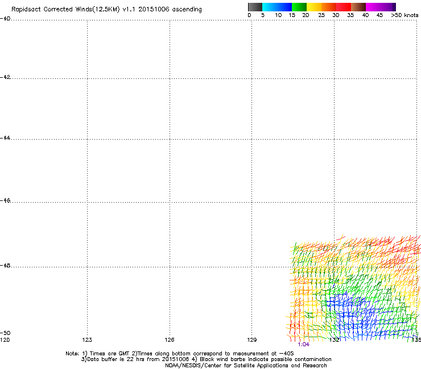Select the 123 longitude axis label
Screen dimensions: 421x369
click(87, 340)
